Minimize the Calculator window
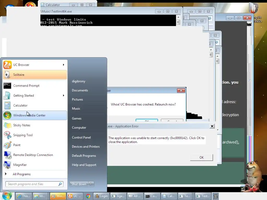The height and width of the screenshot is (200, 267). (73, 5)
